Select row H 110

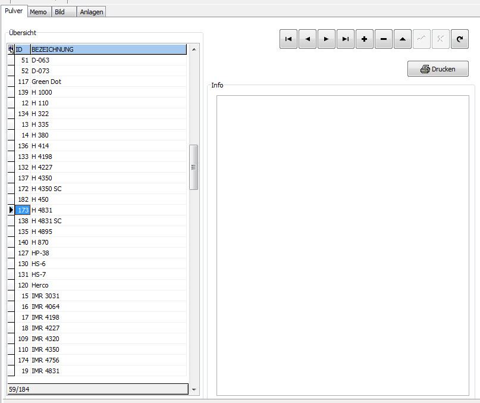(x=97, y=103)
